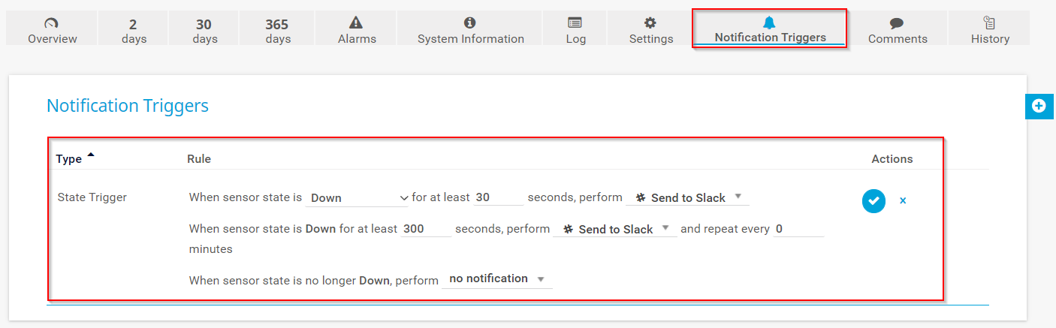The height and width of the screenshot is (328, 1056).
Task: Click the 30 seconds delay field
Action: pyautogui.click(x=498, y=198)
